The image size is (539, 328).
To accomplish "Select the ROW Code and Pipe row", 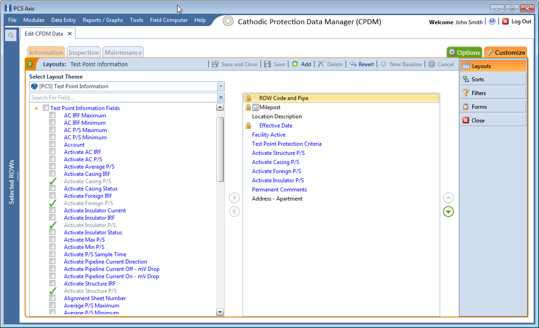I will [341, 98].
